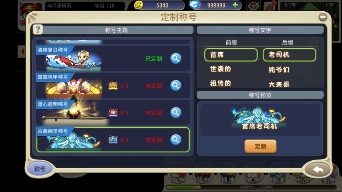Select suffix option 纯爷们
Viewport: 342px width, 192px height.
(279, 70)
